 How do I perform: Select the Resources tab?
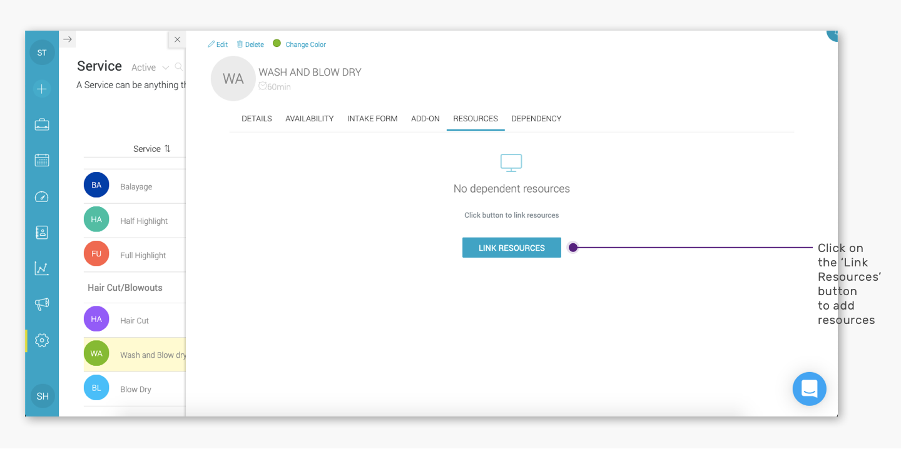click(x=476, y=119)
